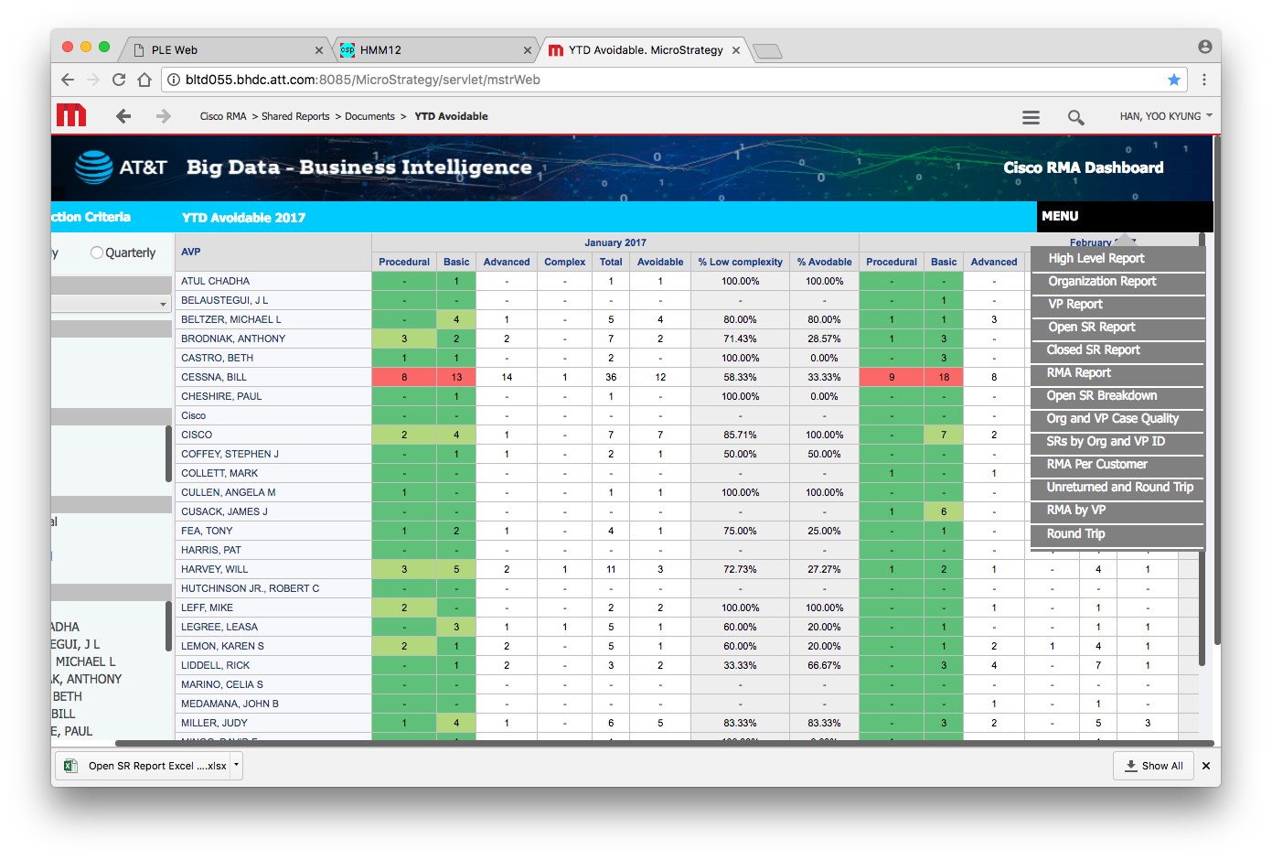Open download options arrow for Excel file
This screenshot has width=1272, height=860.
236,765
